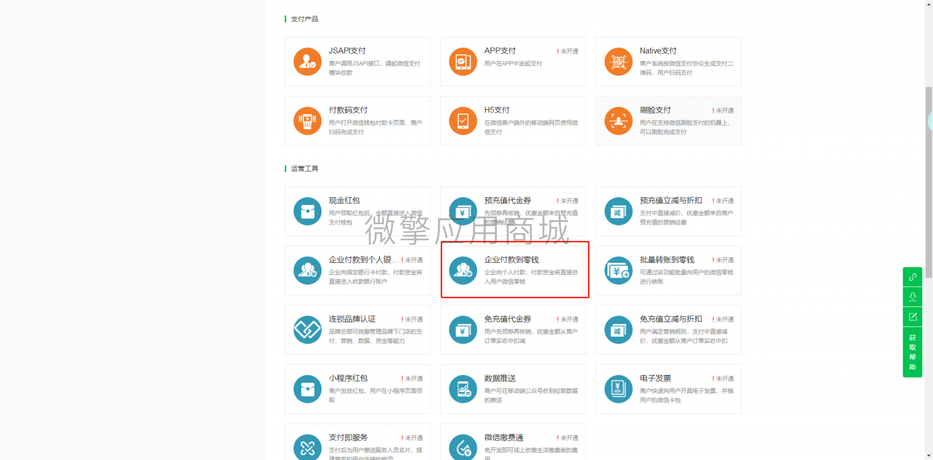Click the 运营工具 section heading
Screen dimensions: 933x460
(304, 169)
